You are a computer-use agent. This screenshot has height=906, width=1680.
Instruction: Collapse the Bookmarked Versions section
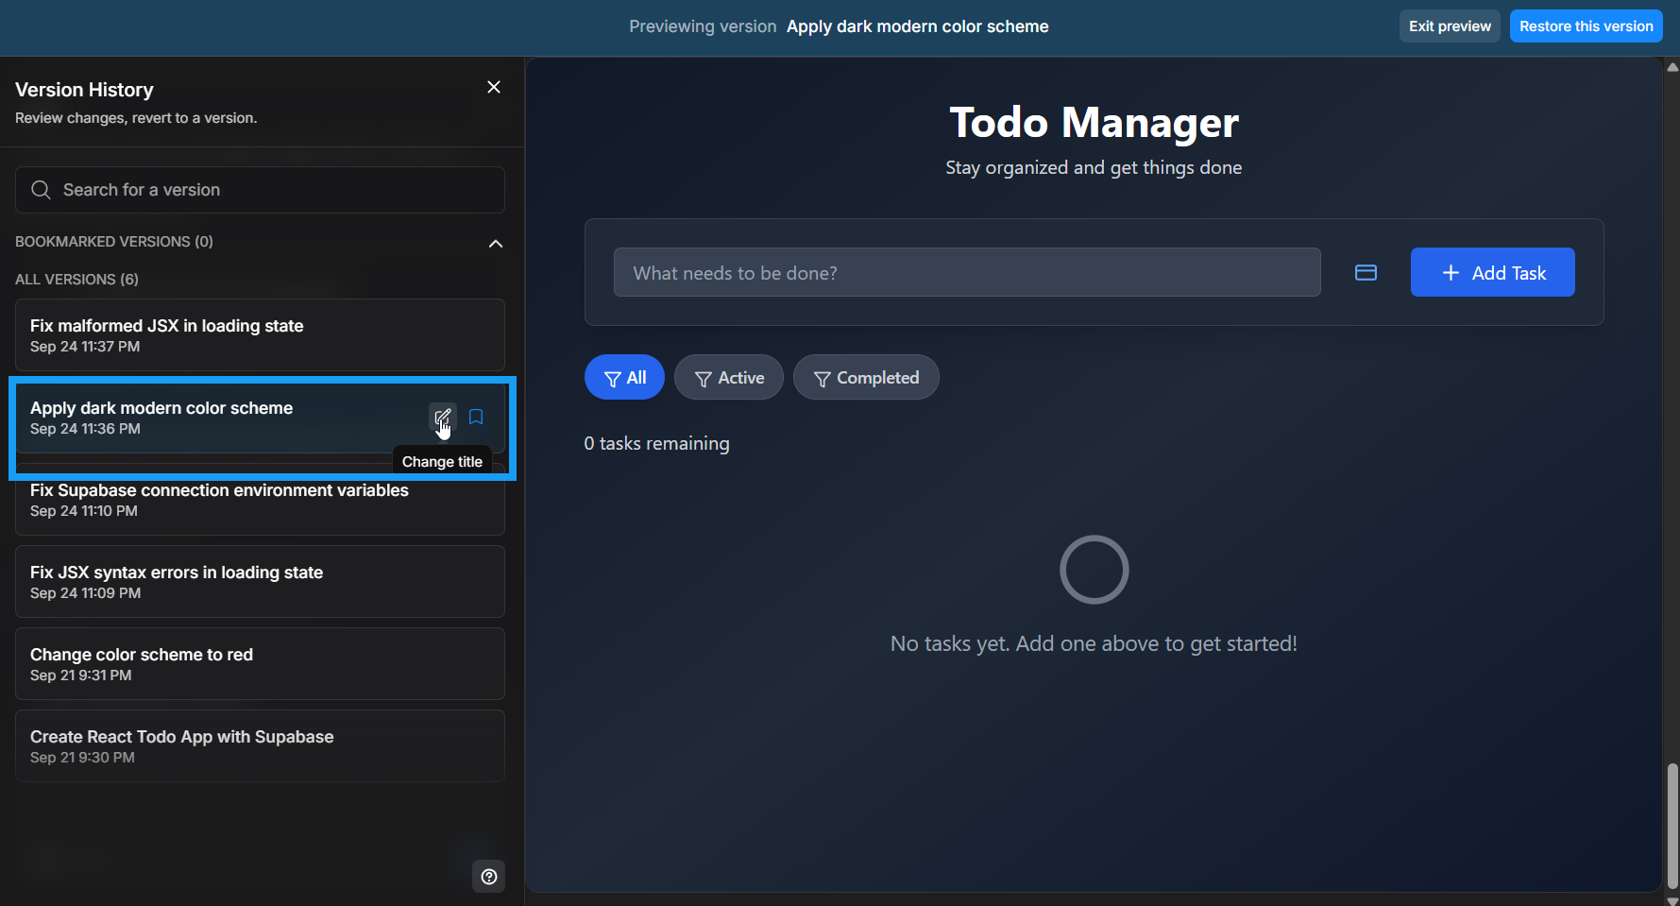(x=496, y=243)
